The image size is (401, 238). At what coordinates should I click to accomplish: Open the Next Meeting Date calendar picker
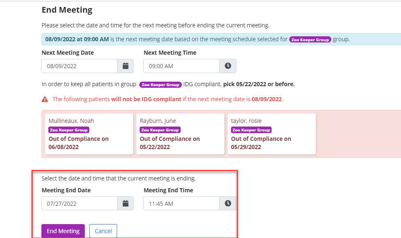(x=125, y=66)
